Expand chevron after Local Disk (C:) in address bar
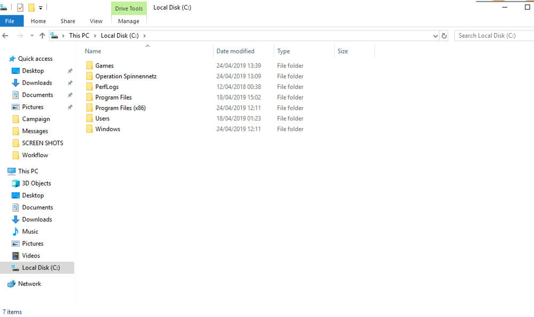534x317 pixels. click(x=144, y=36)
